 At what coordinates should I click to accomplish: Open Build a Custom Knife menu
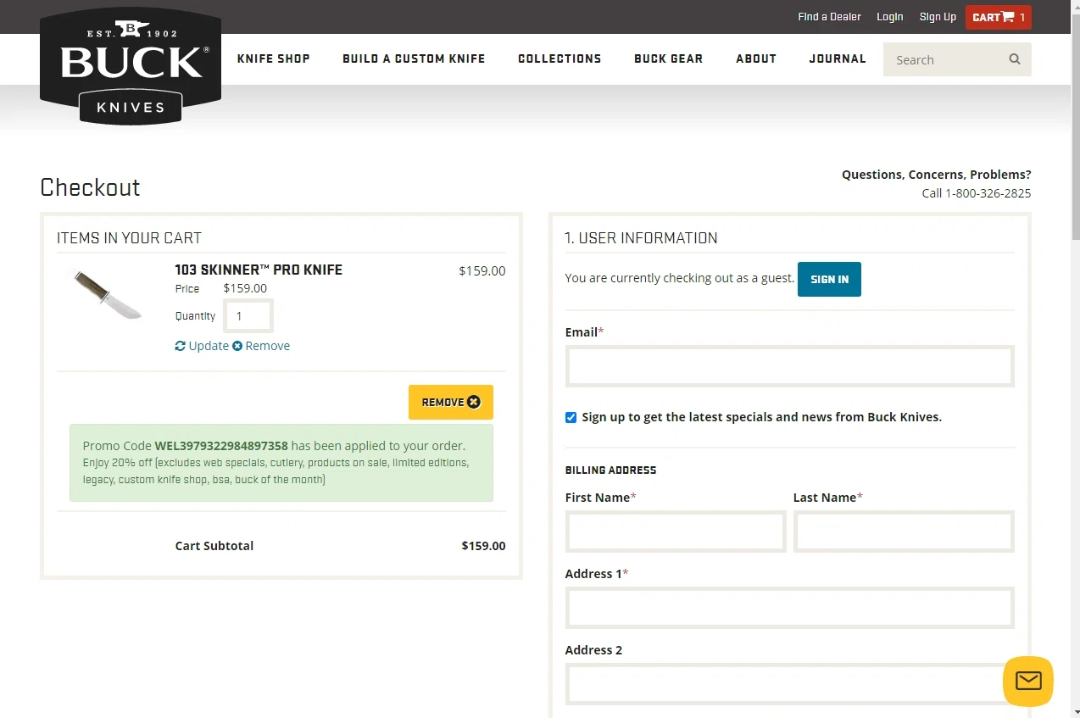tap(414, 58)
